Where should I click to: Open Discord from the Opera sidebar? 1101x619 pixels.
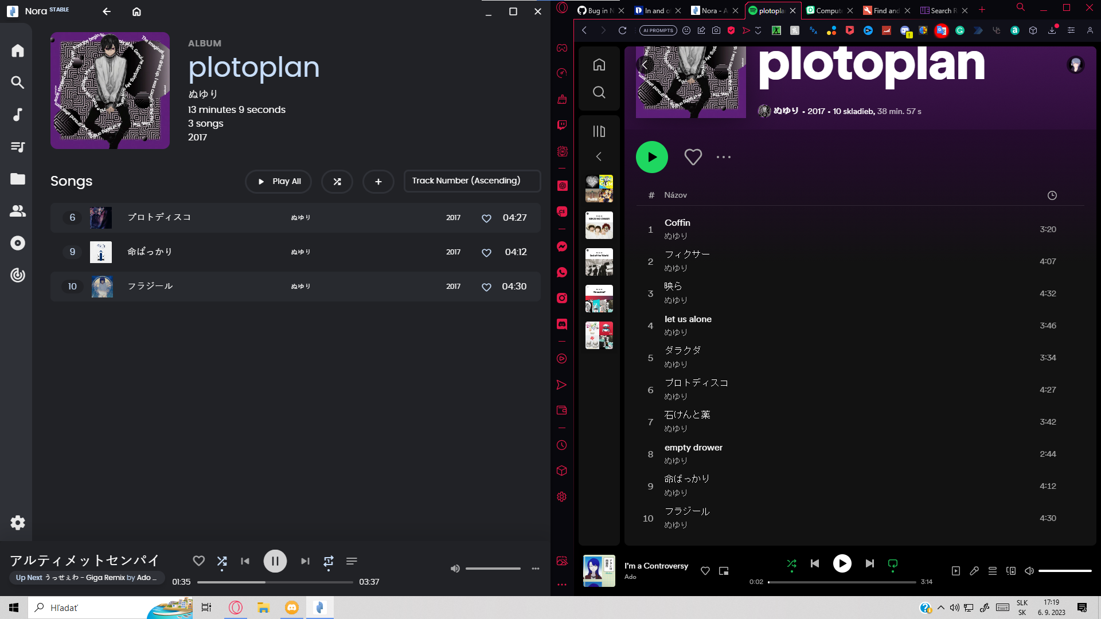[x=561, y=324]
